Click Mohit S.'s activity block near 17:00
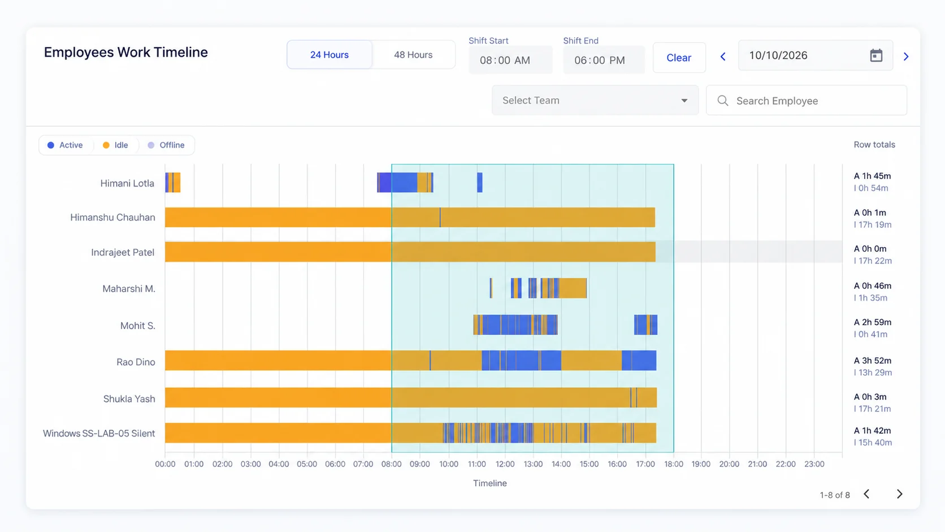 645,325
